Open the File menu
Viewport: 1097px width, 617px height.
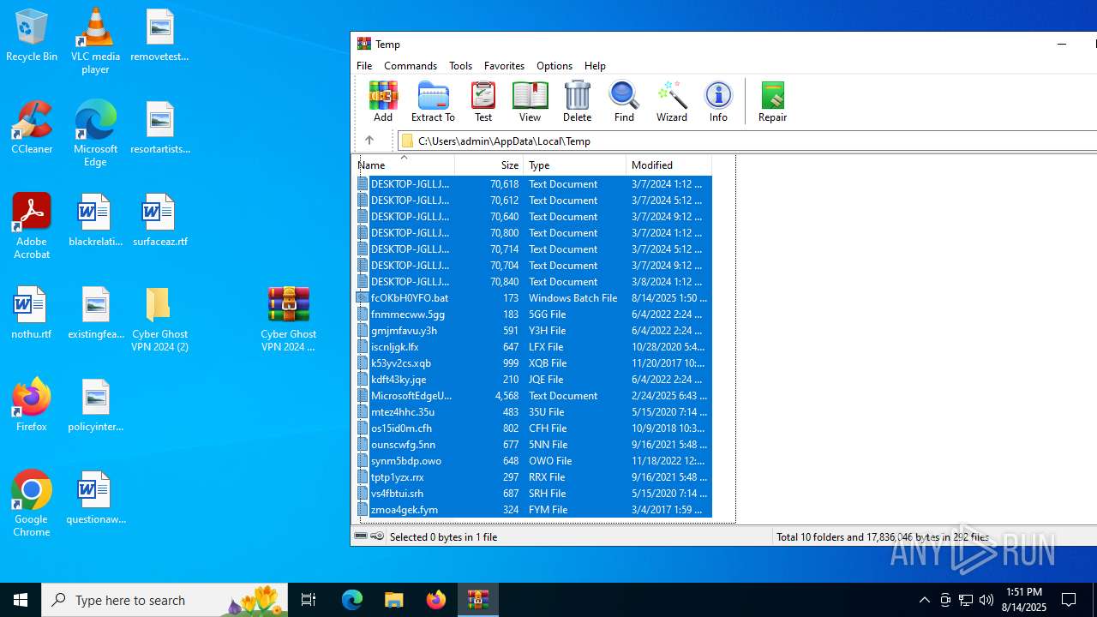tap(364, 66)
